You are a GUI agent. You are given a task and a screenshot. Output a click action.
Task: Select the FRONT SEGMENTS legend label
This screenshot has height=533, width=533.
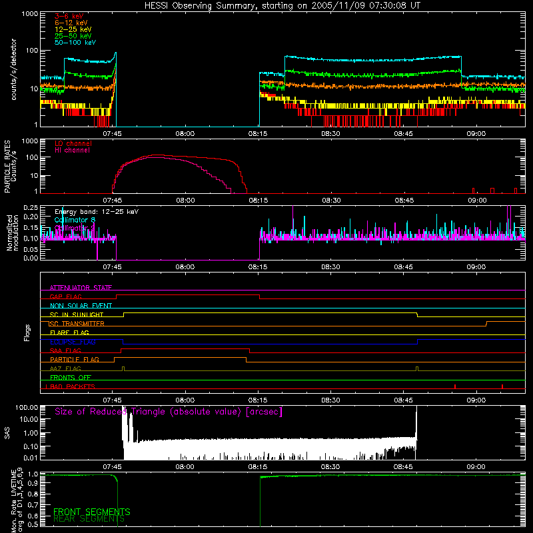click(92, 512)
